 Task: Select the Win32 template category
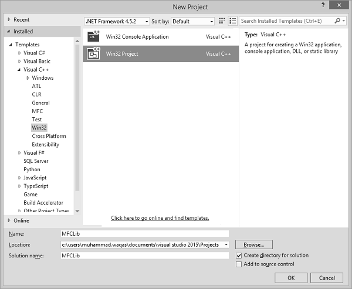[x=39, y=128]
